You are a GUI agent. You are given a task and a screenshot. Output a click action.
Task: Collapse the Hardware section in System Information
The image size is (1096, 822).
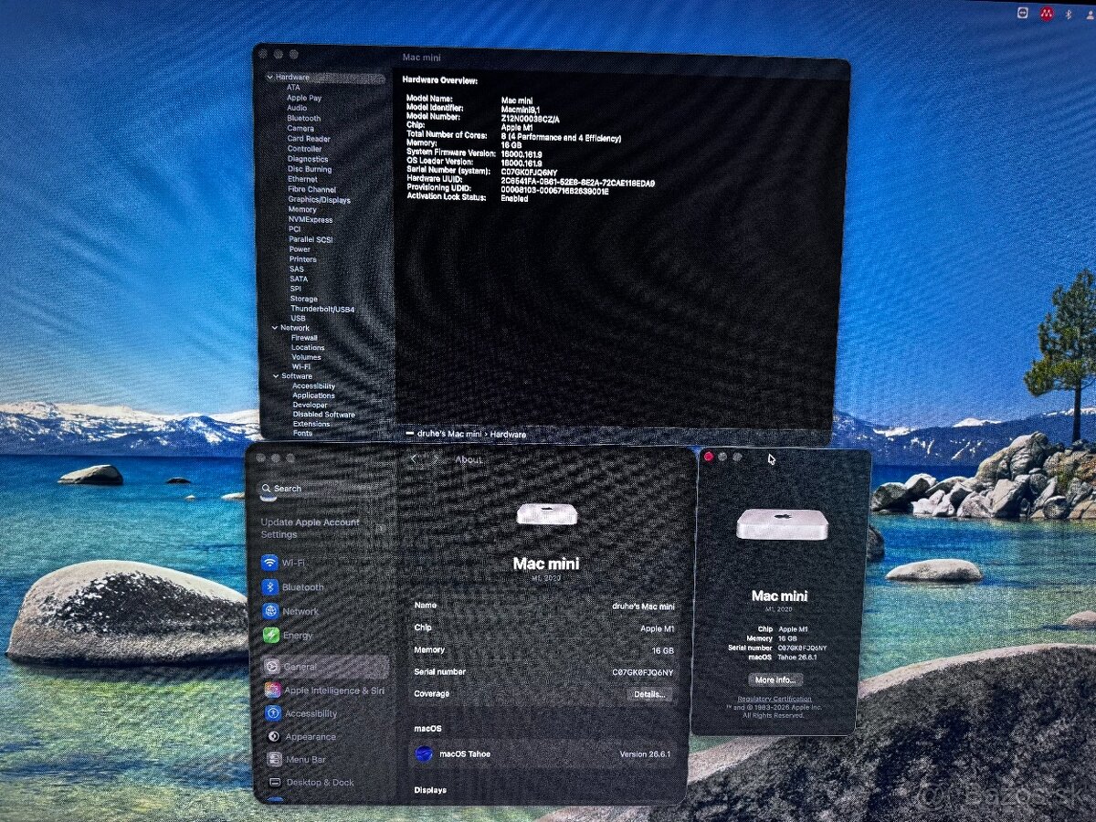click(271, 78)
